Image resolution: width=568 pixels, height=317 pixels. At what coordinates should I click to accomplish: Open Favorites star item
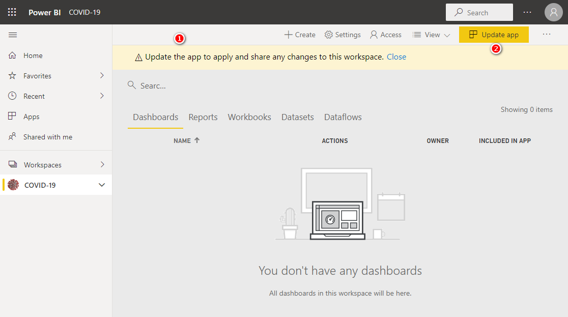(56, 76)
